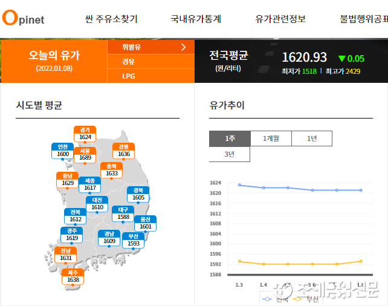
Task: Select the 경유 fuel tab
Action: pyautogui.click(x=129, y=62)
